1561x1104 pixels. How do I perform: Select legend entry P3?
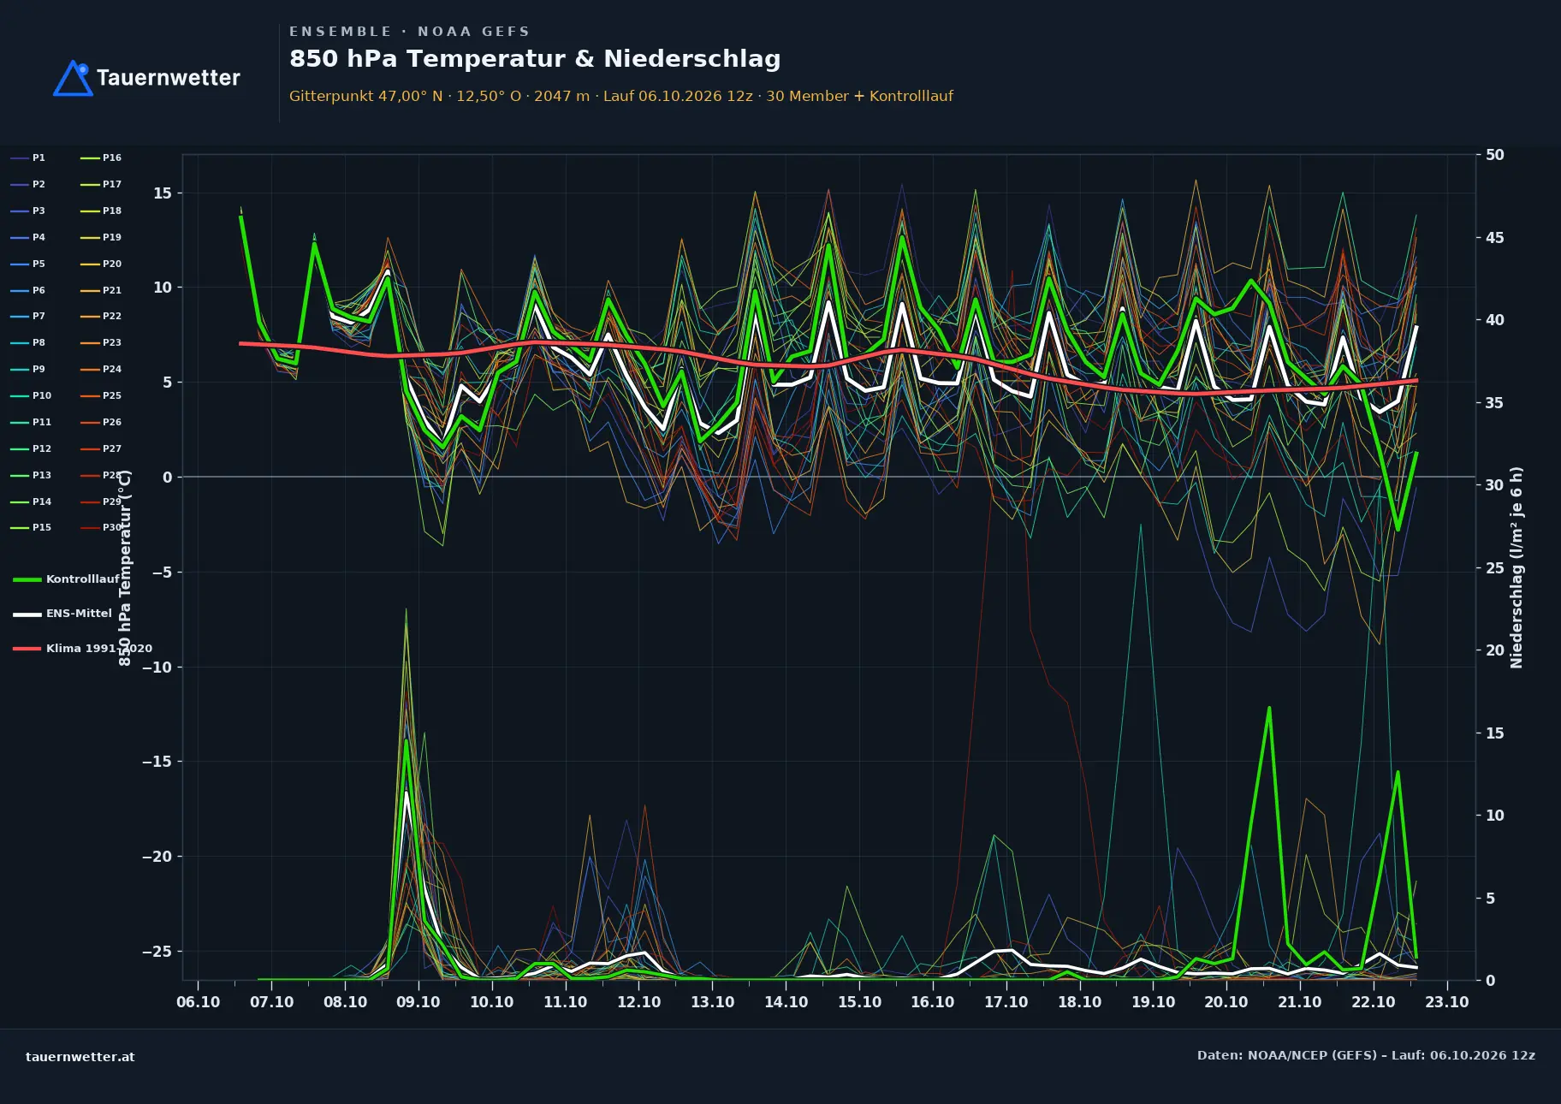[28, 211]
